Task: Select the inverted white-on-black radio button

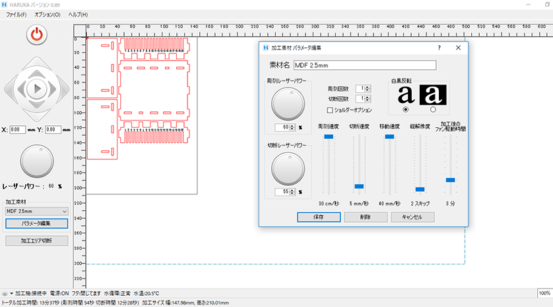Action: click(x=433, y=109)
